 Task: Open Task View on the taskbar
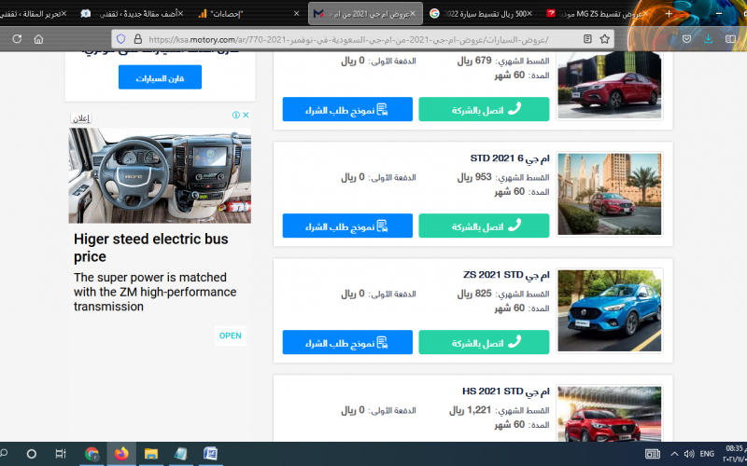point(61,454)
